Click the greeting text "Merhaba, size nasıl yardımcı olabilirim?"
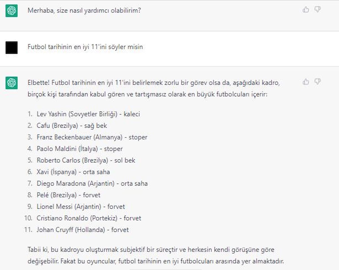Image resolution: width=339 pixels, height=270 pixels. tap(84, 11)
